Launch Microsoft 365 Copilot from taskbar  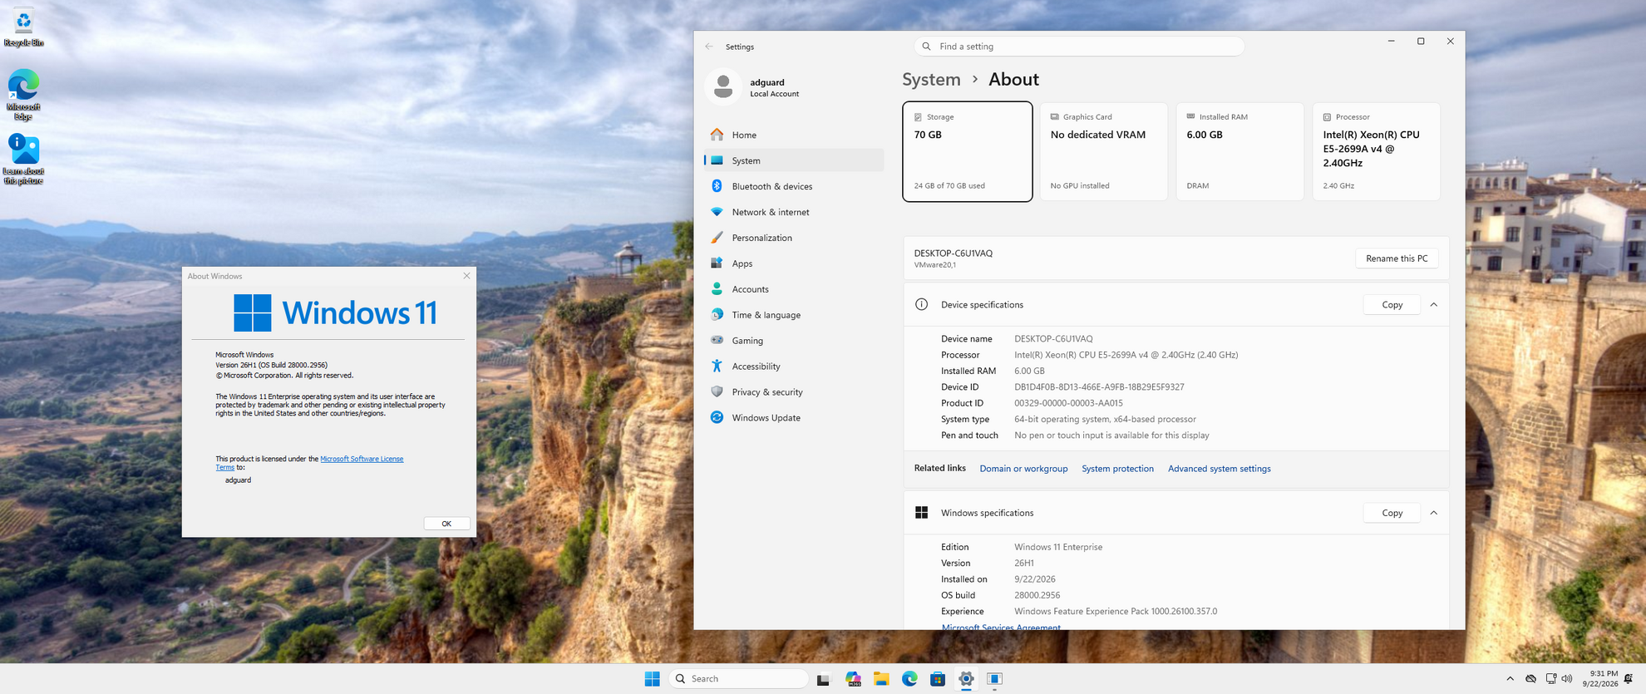853,679
